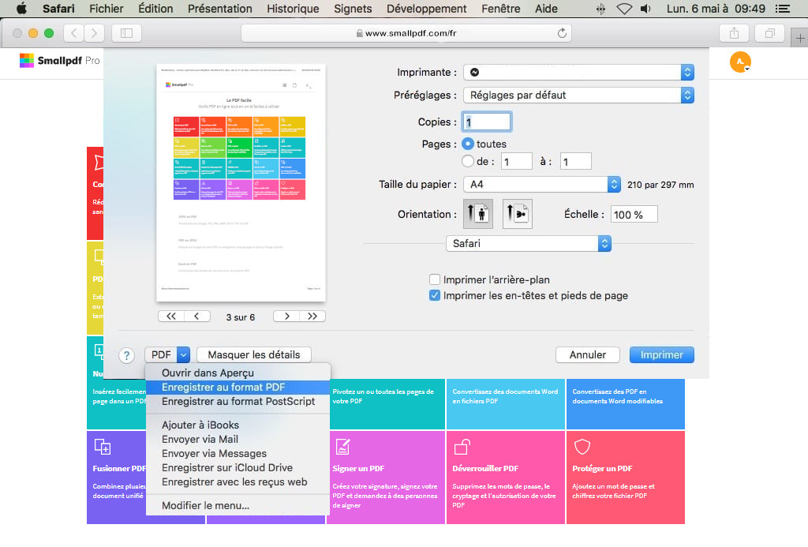Go to previous preview page
This screenshot has width=808, height=547.
coord(196,316)
